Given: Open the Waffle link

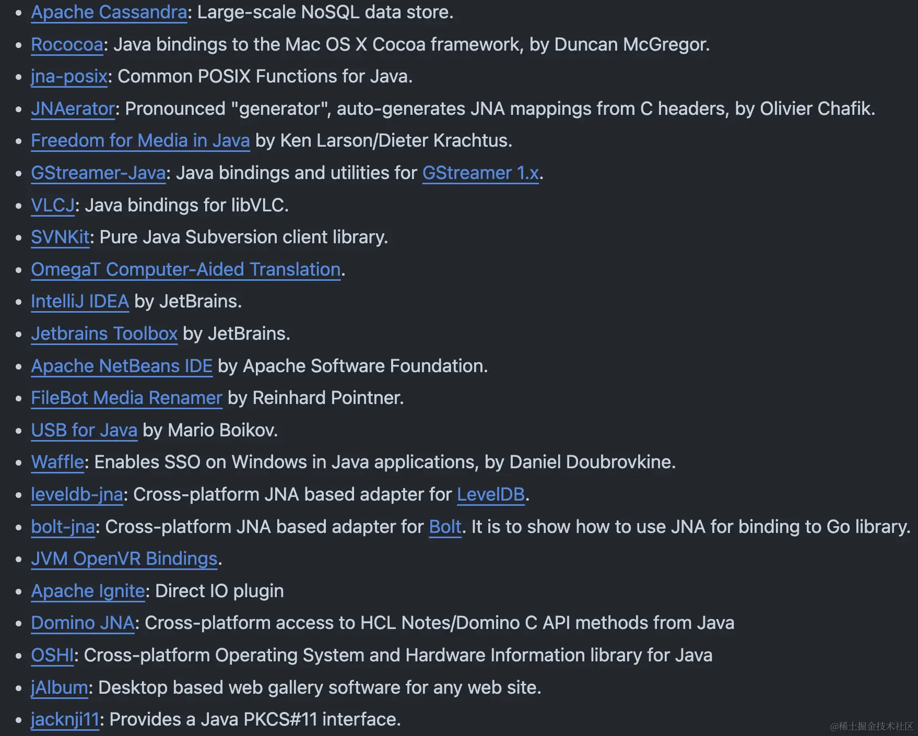Looking at the screenshot, I should click(x=57, y=462).
